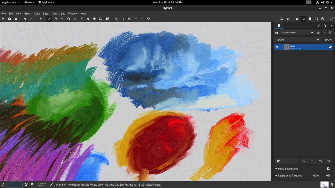
Task: Open the brush group icon in top-right toolbar
Action: pyautogui.click(x=288, y=19)
